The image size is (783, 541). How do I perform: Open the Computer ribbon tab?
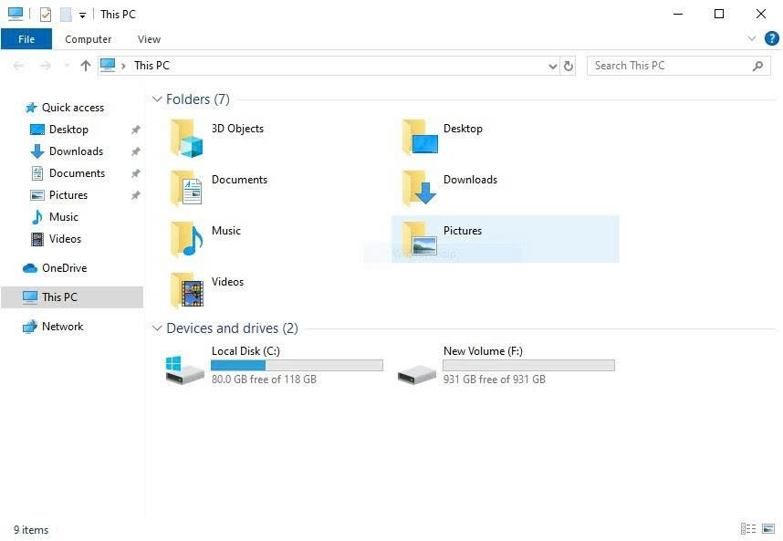[89, 39]
